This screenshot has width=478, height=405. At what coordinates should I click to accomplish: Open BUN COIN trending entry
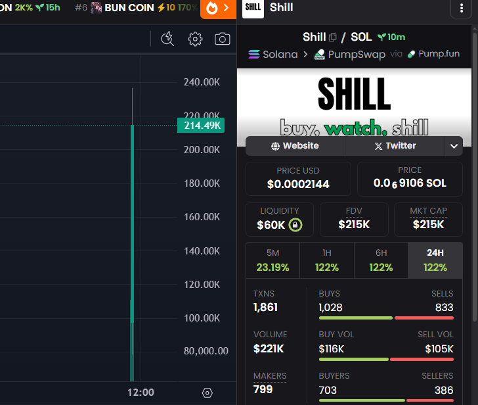[x=136, y=8]
